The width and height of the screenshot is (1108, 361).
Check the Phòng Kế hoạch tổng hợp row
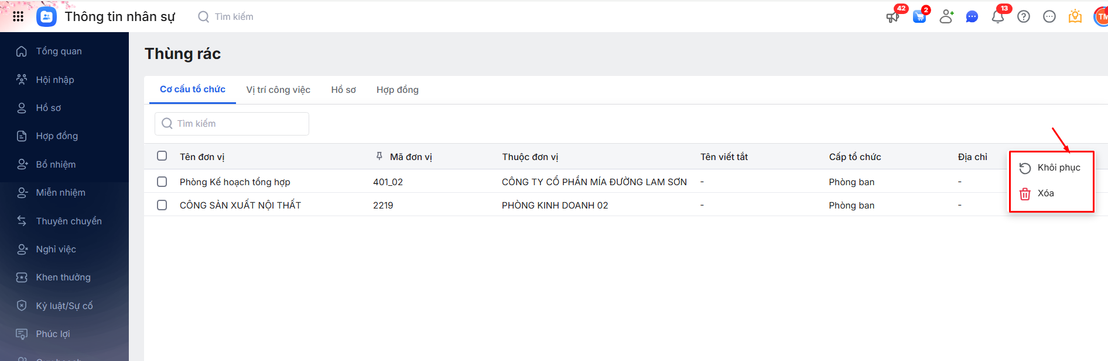pyautogui.click(x=162, y=182)
